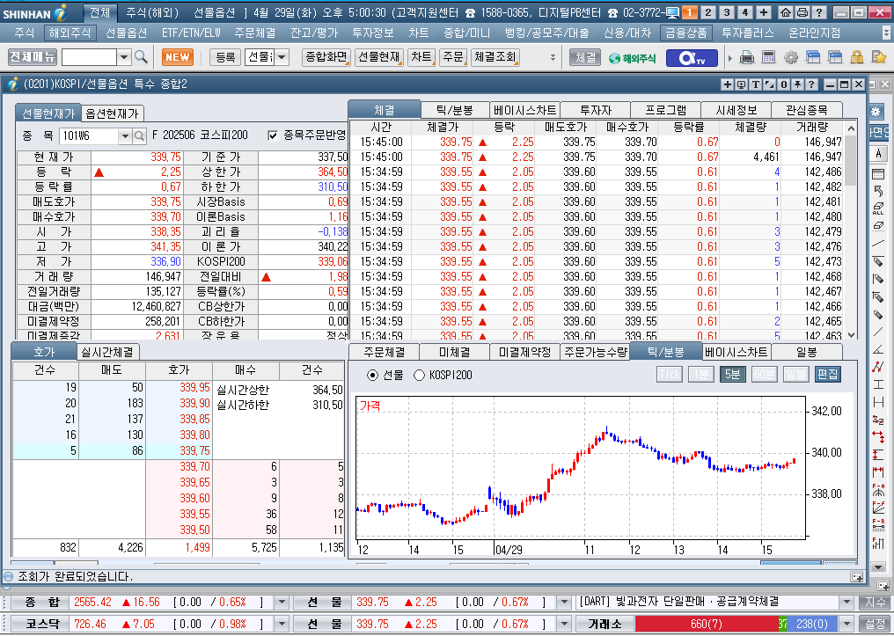Click the magnifier next to 101W6 code field

click(x=139, y=135)
